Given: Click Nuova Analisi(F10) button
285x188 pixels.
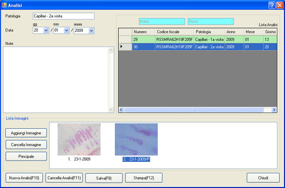Looking at the screenshot, I should click(x=24, y=178).
